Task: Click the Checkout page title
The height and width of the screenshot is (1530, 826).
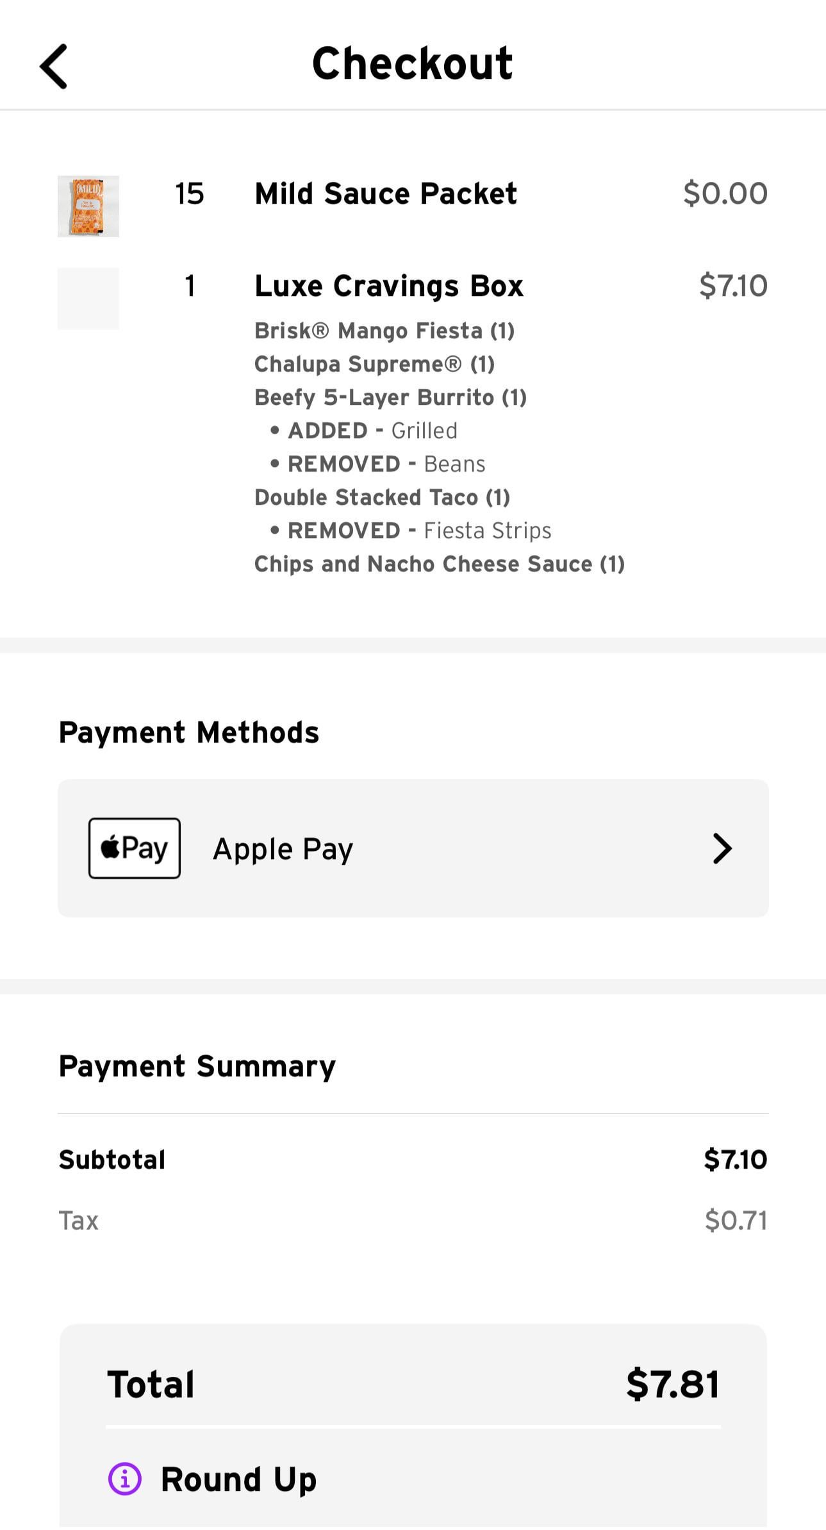Action: click(412, 64)
